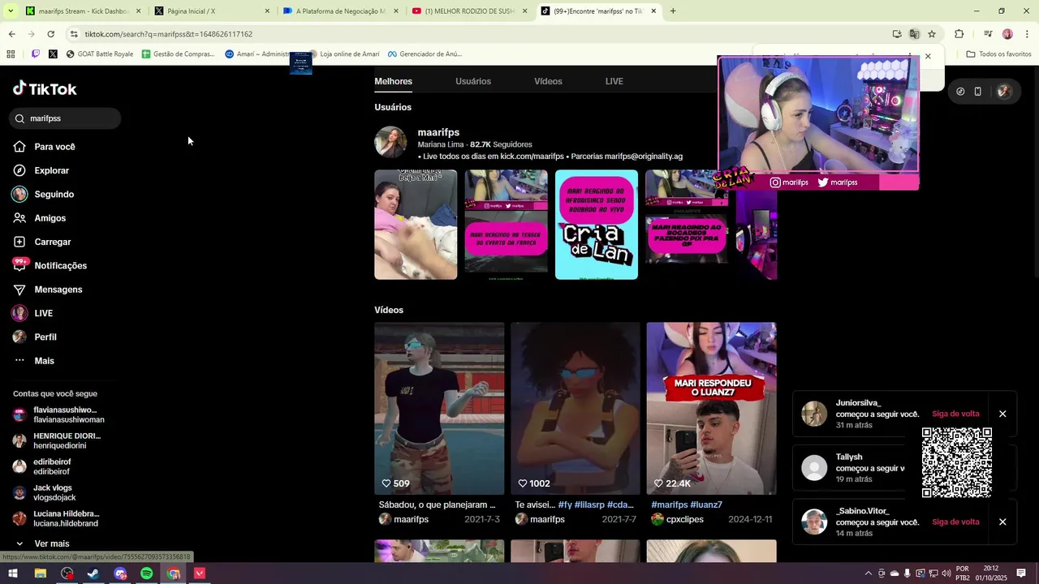
Task: Open 'GOAT Battle Royale' bookmark
Action: pos(100,54)
